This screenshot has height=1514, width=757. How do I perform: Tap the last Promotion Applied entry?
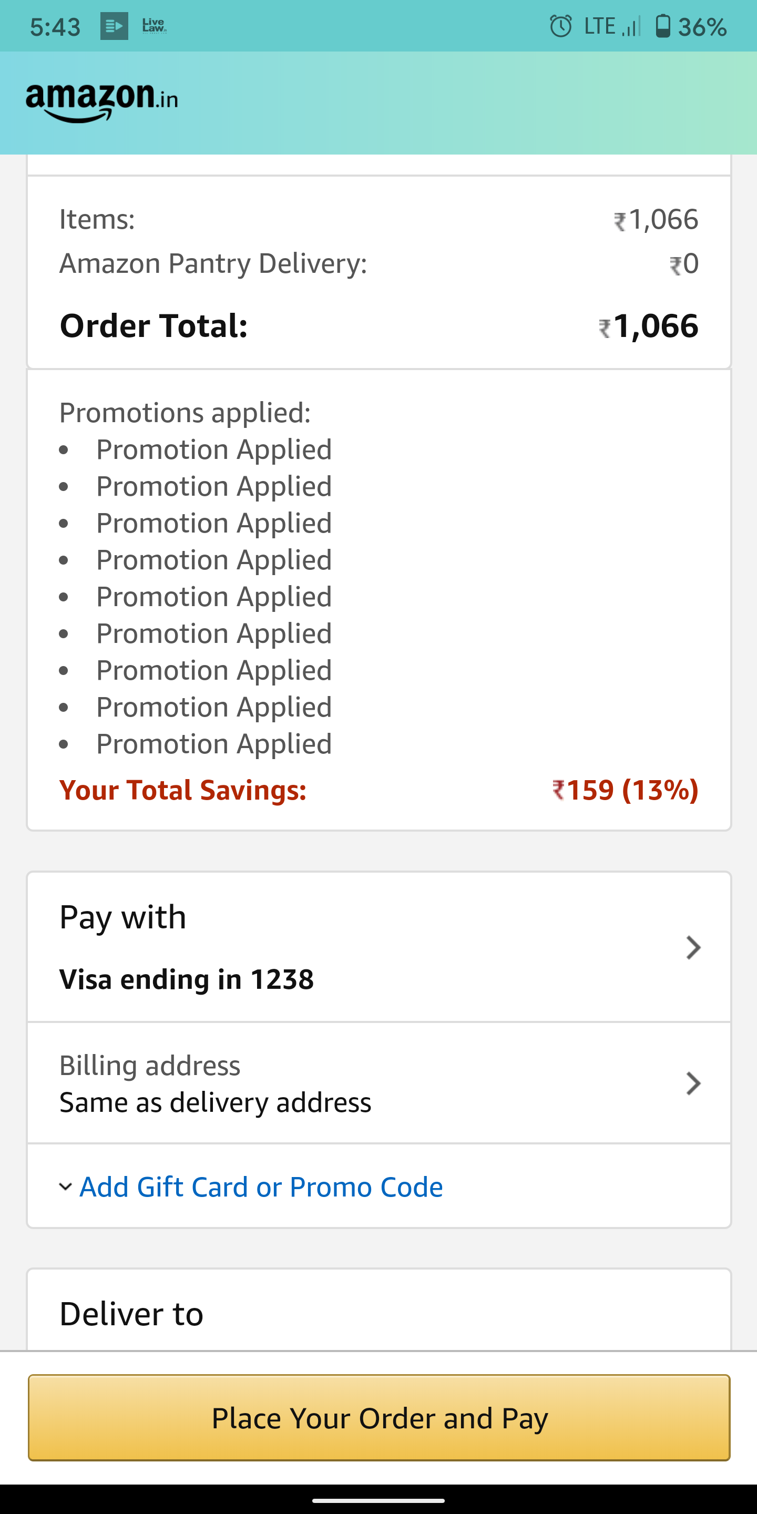pyautogui.click(x=214, y=743)
